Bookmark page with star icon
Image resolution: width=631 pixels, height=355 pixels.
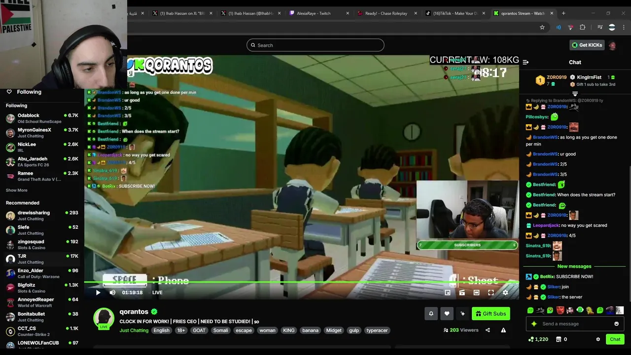point(542,27)
